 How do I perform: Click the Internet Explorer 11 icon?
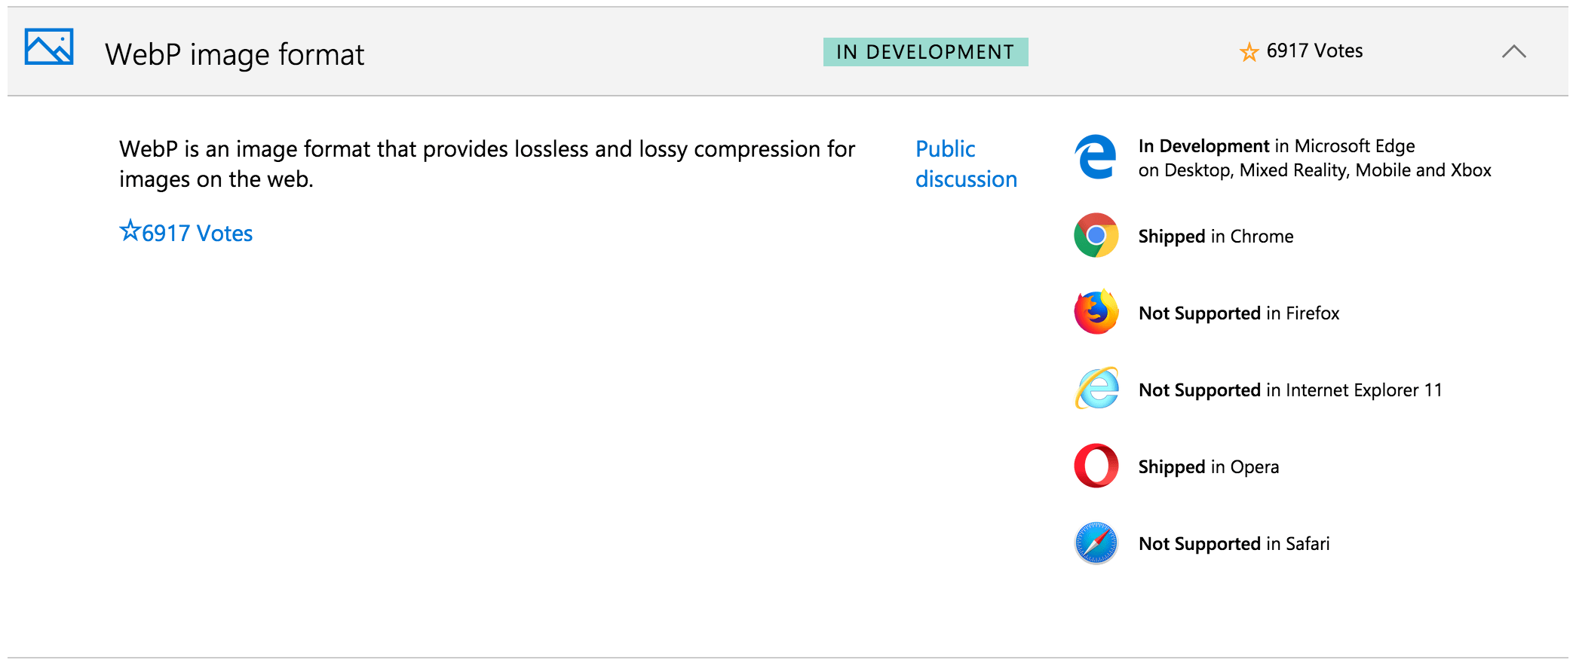1096,389
